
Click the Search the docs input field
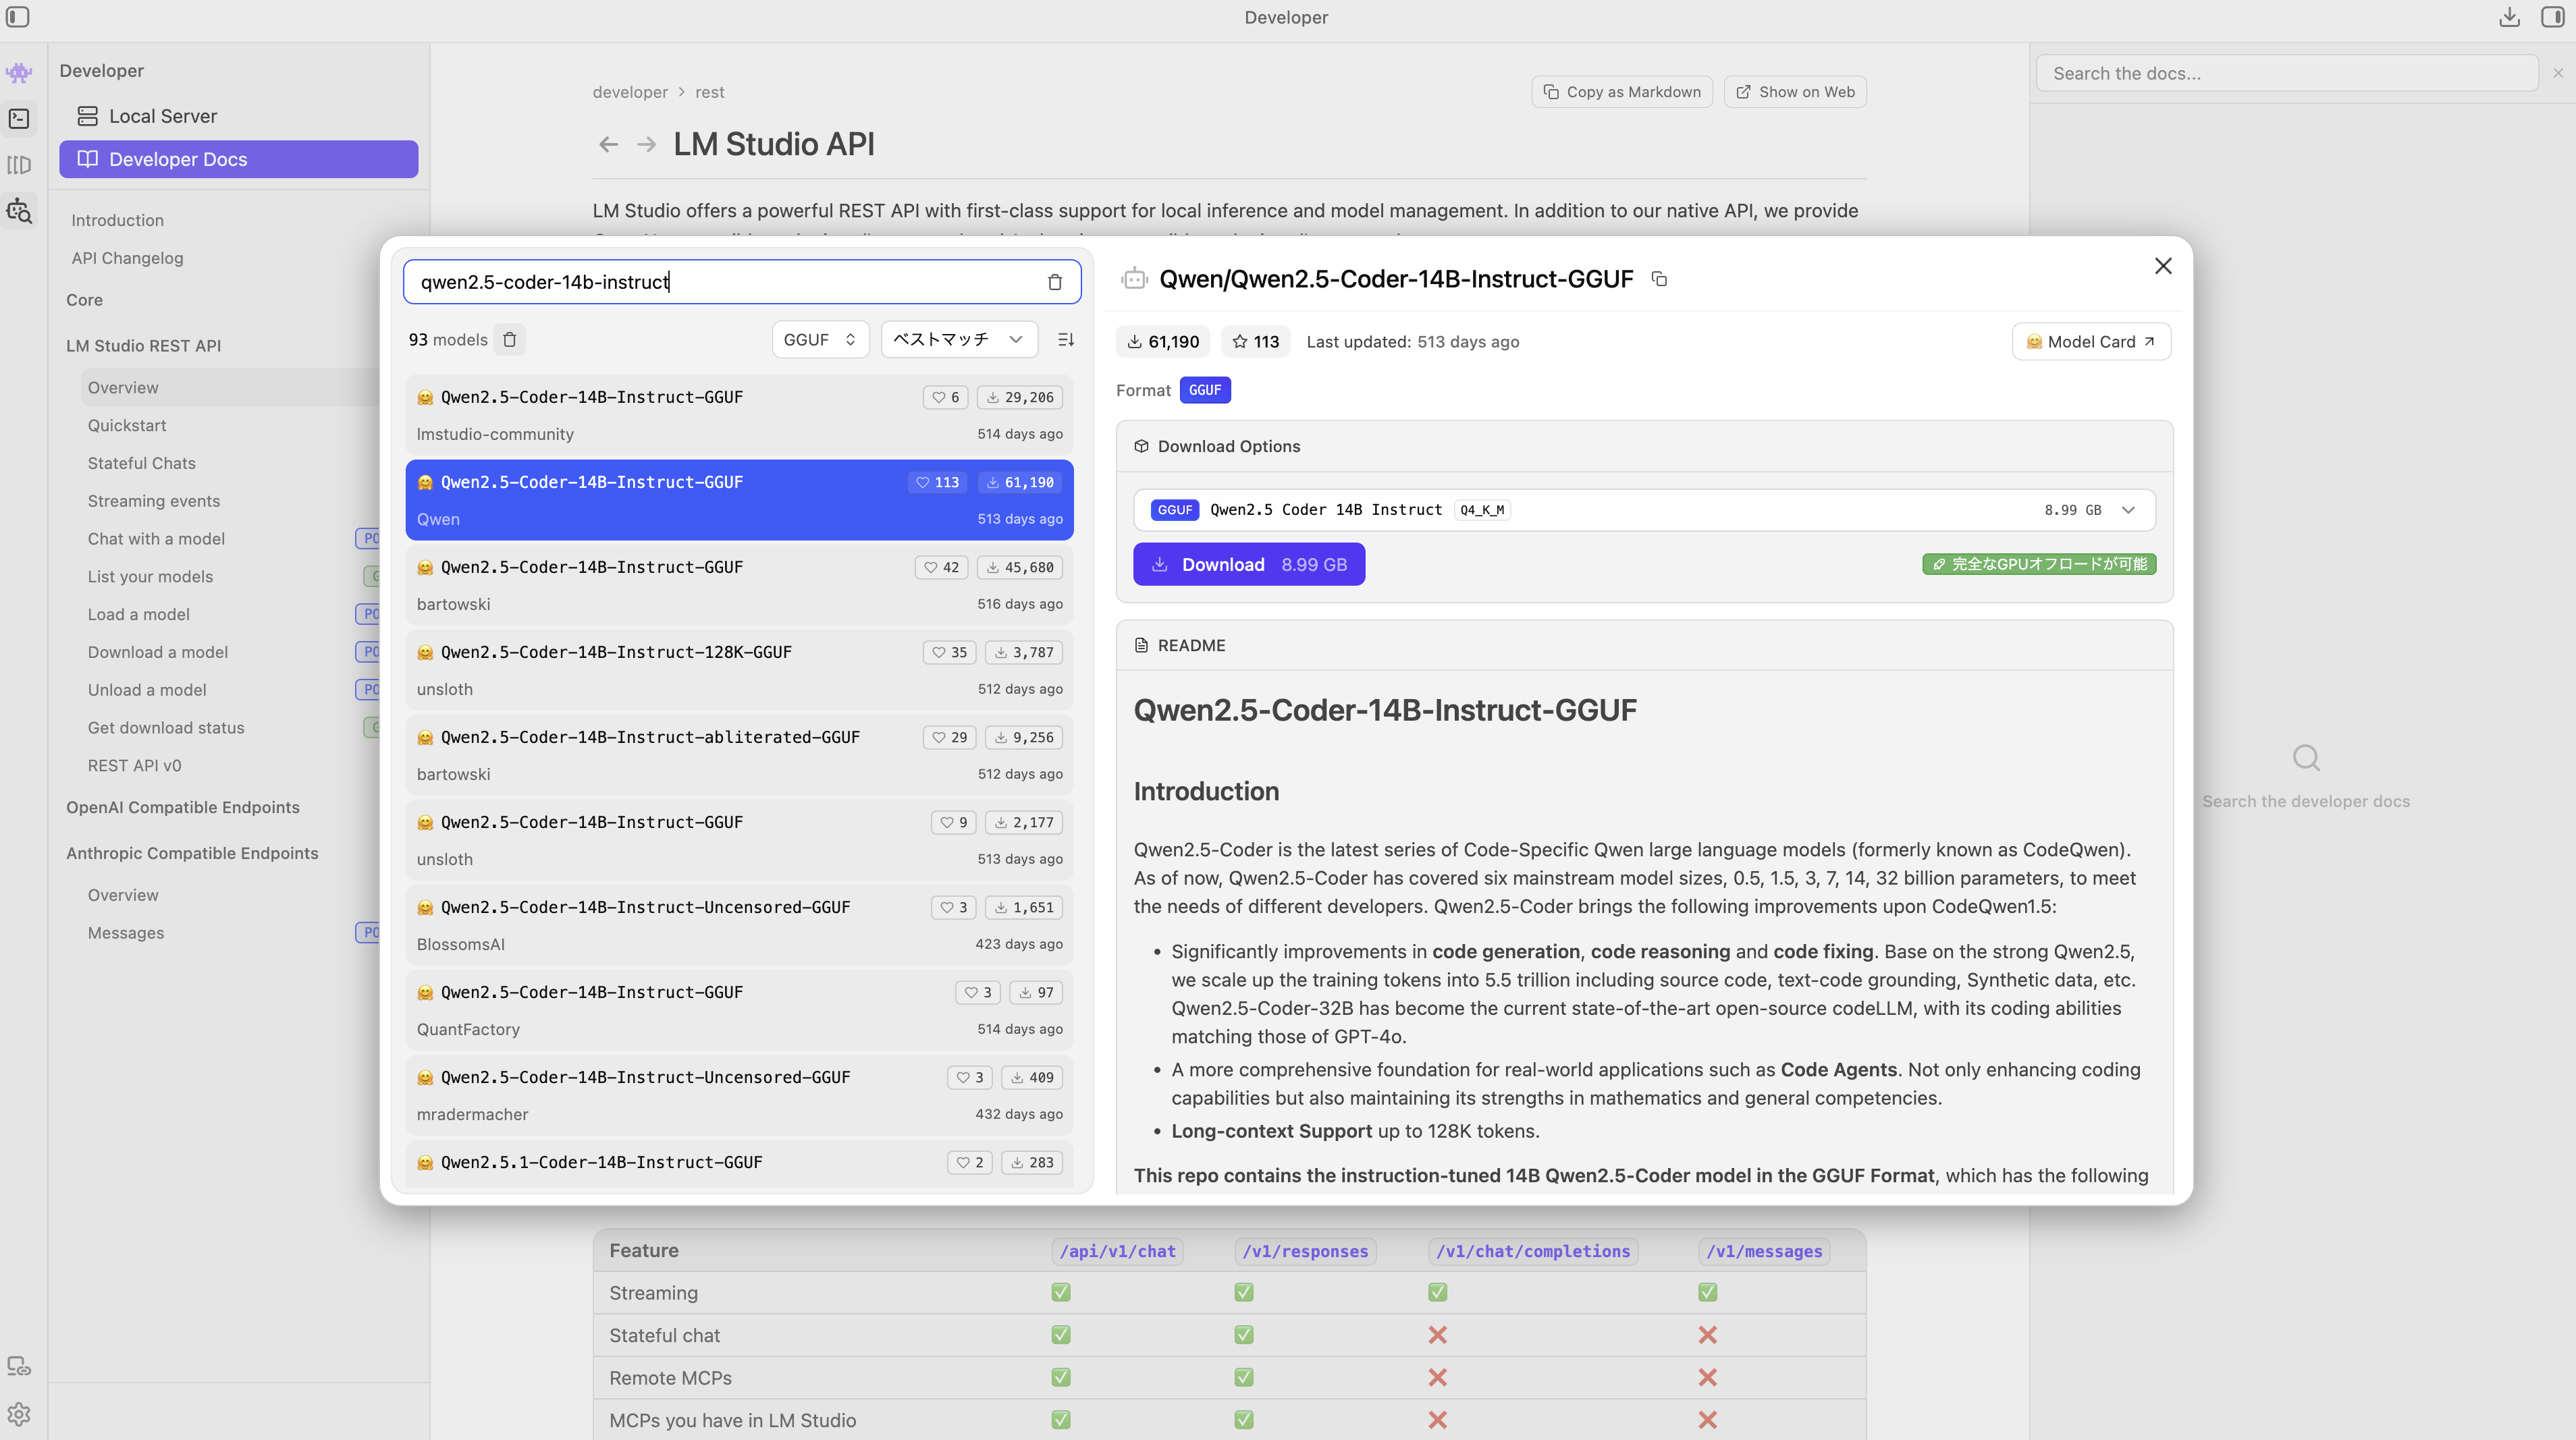tap(2286, 74)
